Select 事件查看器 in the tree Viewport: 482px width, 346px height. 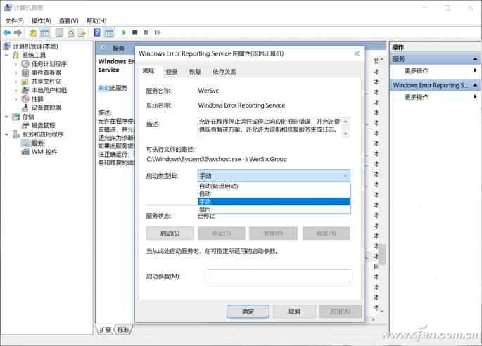click(x=46, y=72)
